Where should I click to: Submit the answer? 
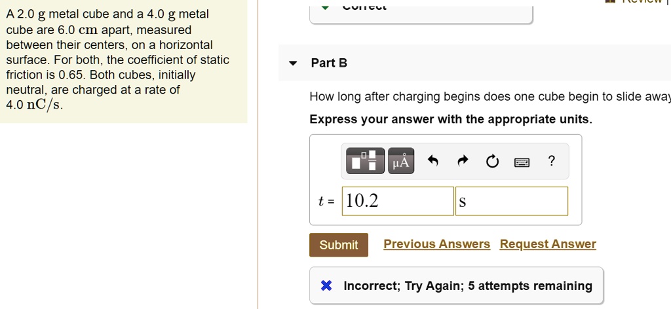[x=338, y=245]
